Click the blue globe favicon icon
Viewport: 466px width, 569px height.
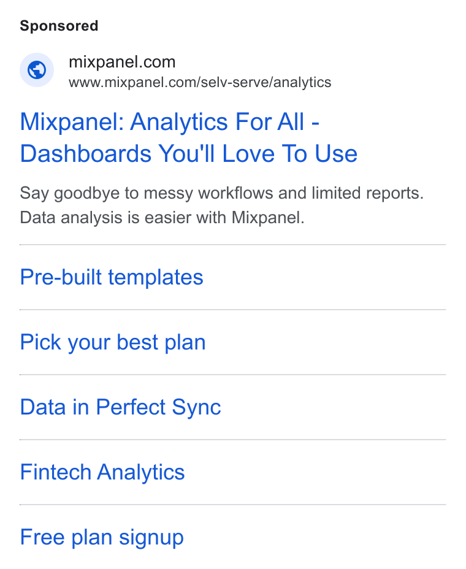click(37, 70)
